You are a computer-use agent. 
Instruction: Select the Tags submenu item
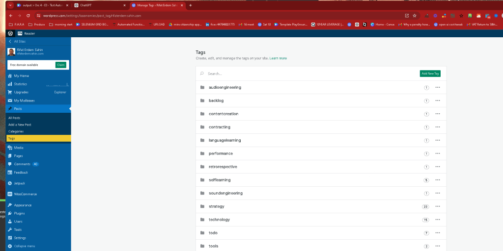pyautogui.click(x=38, y=138)
